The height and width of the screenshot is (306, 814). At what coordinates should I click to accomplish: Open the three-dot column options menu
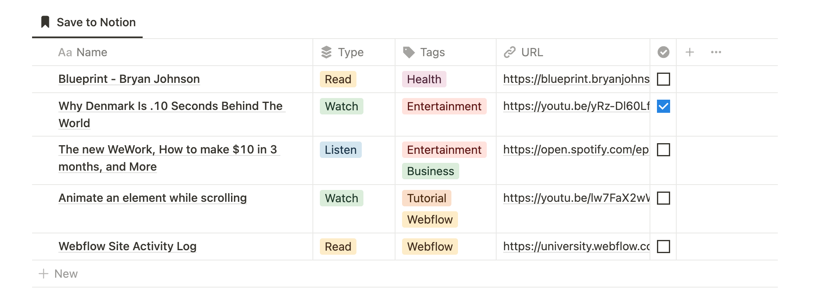pos(716,52)
